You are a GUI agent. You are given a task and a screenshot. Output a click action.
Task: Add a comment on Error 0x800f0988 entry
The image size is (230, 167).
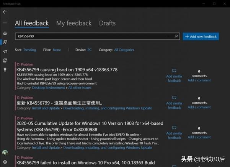tap(199, 137)
